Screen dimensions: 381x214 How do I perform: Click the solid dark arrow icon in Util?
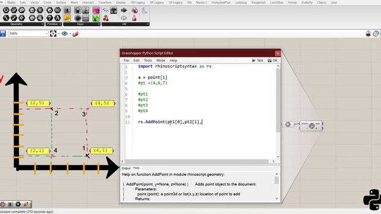[x=124, y=10]
